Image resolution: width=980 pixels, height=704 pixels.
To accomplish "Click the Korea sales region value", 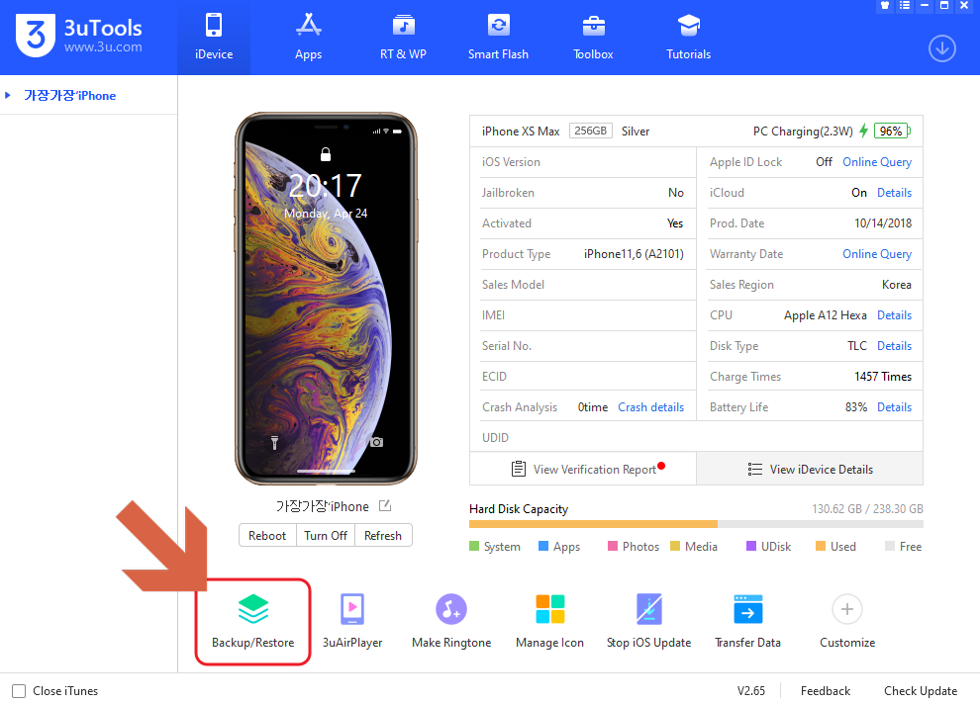I will coord(896,285).
